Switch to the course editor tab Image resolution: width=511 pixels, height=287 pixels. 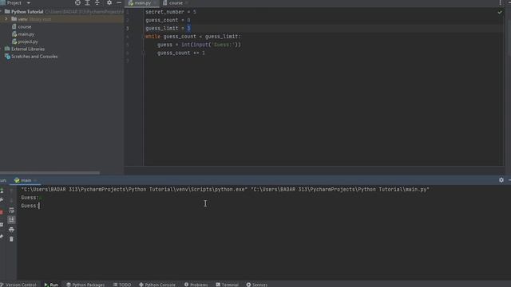click(176, 3)
